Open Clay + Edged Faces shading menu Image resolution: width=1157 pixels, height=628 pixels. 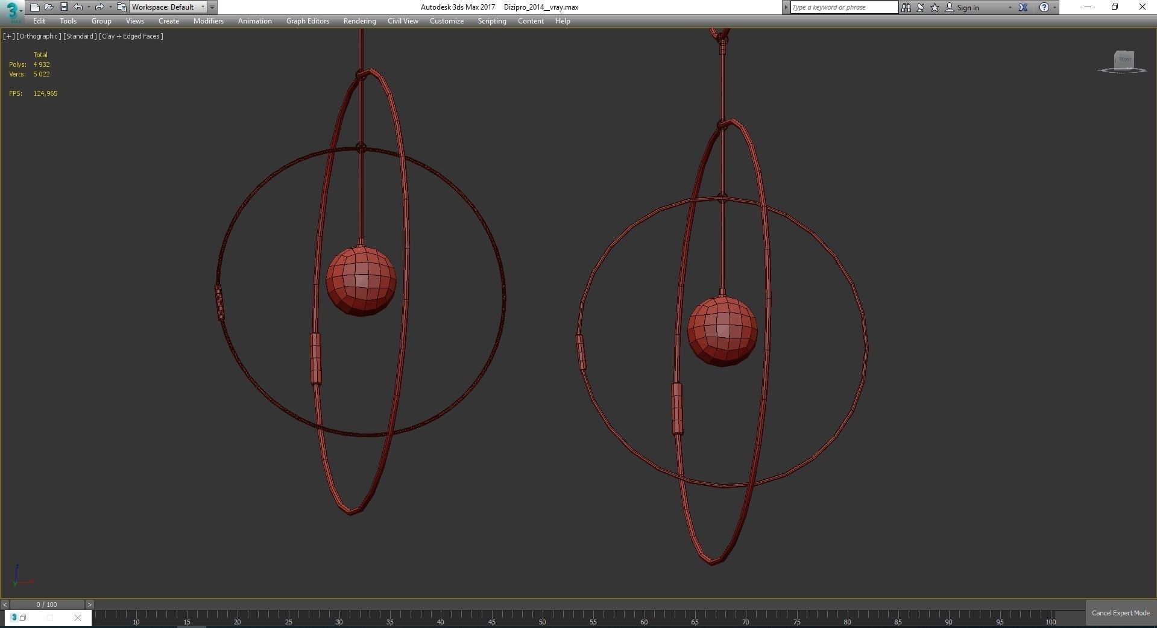click(131, 36)
